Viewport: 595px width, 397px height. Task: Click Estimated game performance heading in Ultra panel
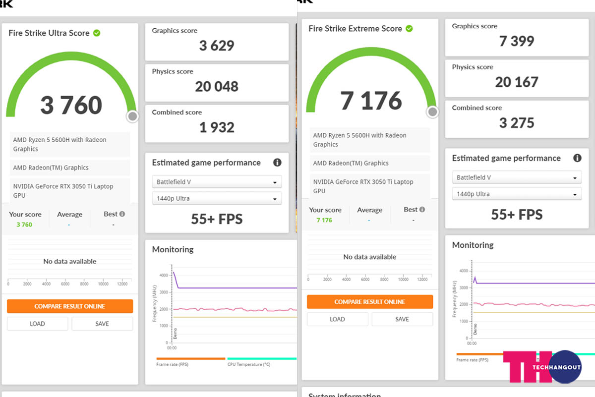coord(206,163)
